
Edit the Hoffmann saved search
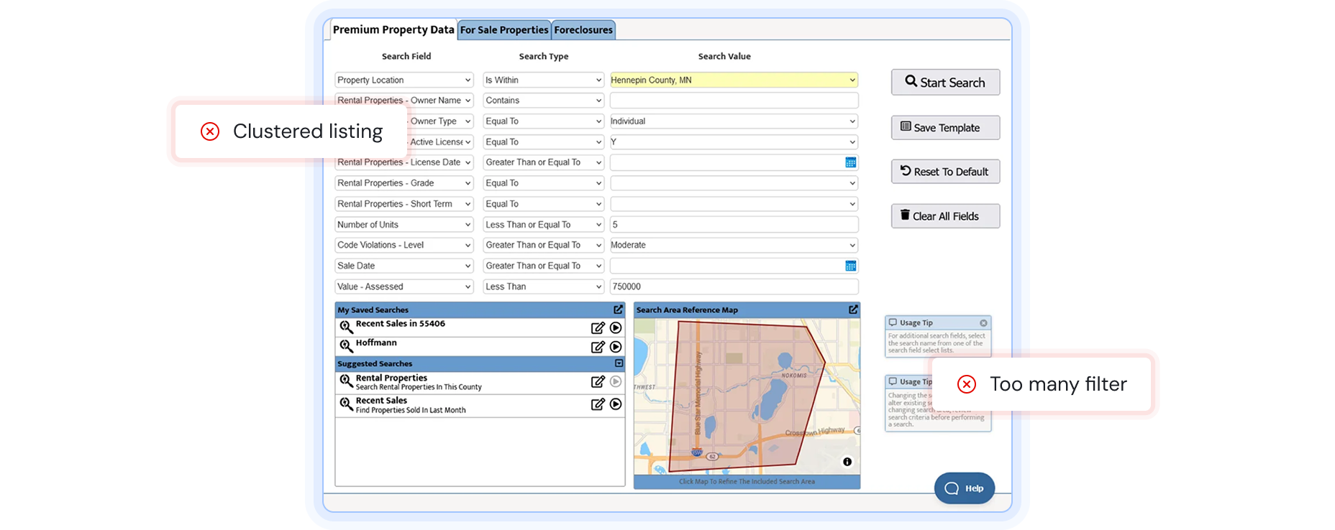[x=597, y=347]
